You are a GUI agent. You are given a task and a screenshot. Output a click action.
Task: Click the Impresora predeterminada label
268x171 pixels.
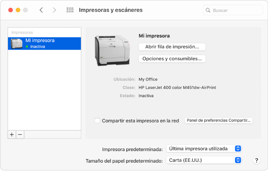[133, 149]
